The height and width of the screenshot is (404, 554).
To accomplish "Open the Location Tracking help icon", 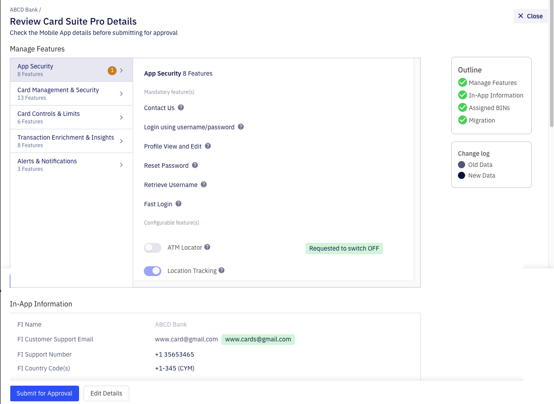I will (222, 270).
